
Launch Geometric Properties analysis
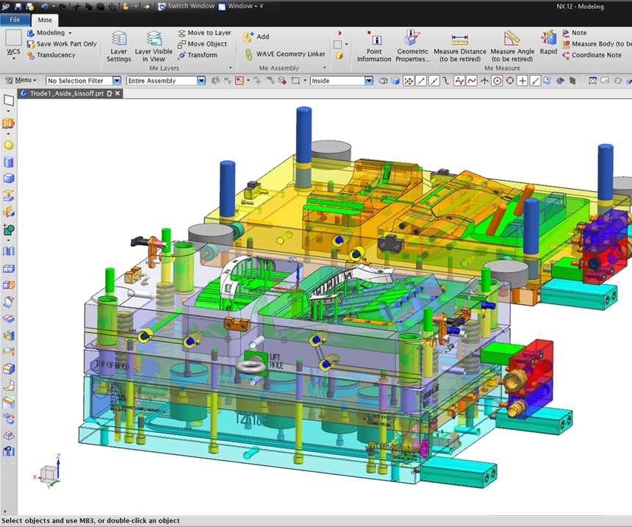point(412,46)
